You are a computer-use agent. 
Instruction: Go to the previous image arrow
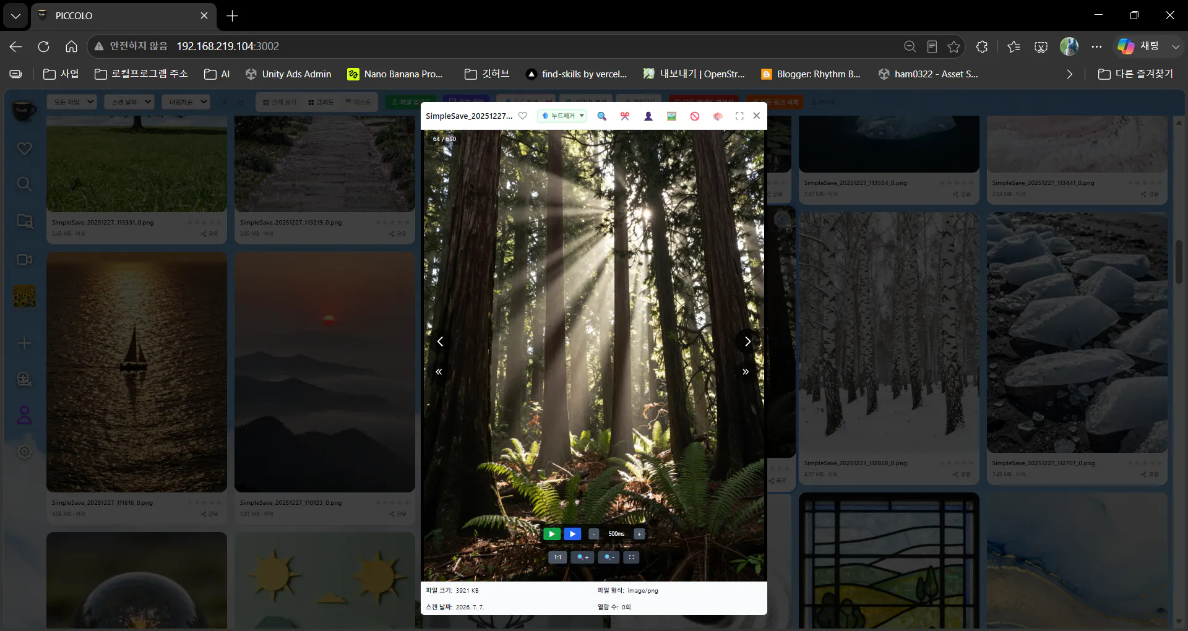(440, 341)
